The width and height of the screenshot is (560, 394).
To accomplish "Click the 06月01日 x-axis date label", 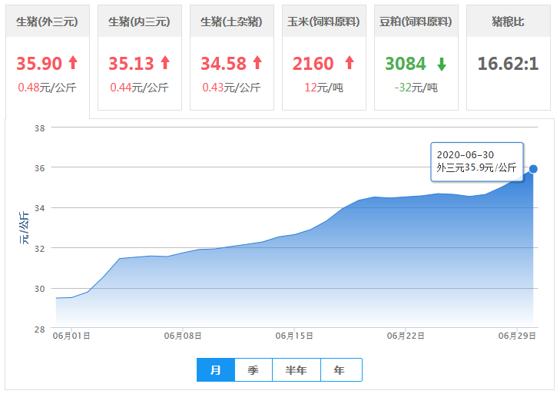I will pyautogui.click(x=71, y=336).
